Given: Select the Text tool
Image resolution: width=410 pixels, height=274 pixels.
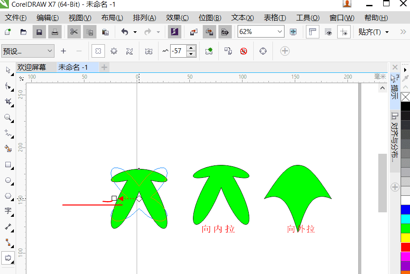Looking at the screenshot, I should pyautogui.click(x=8, y=211).
